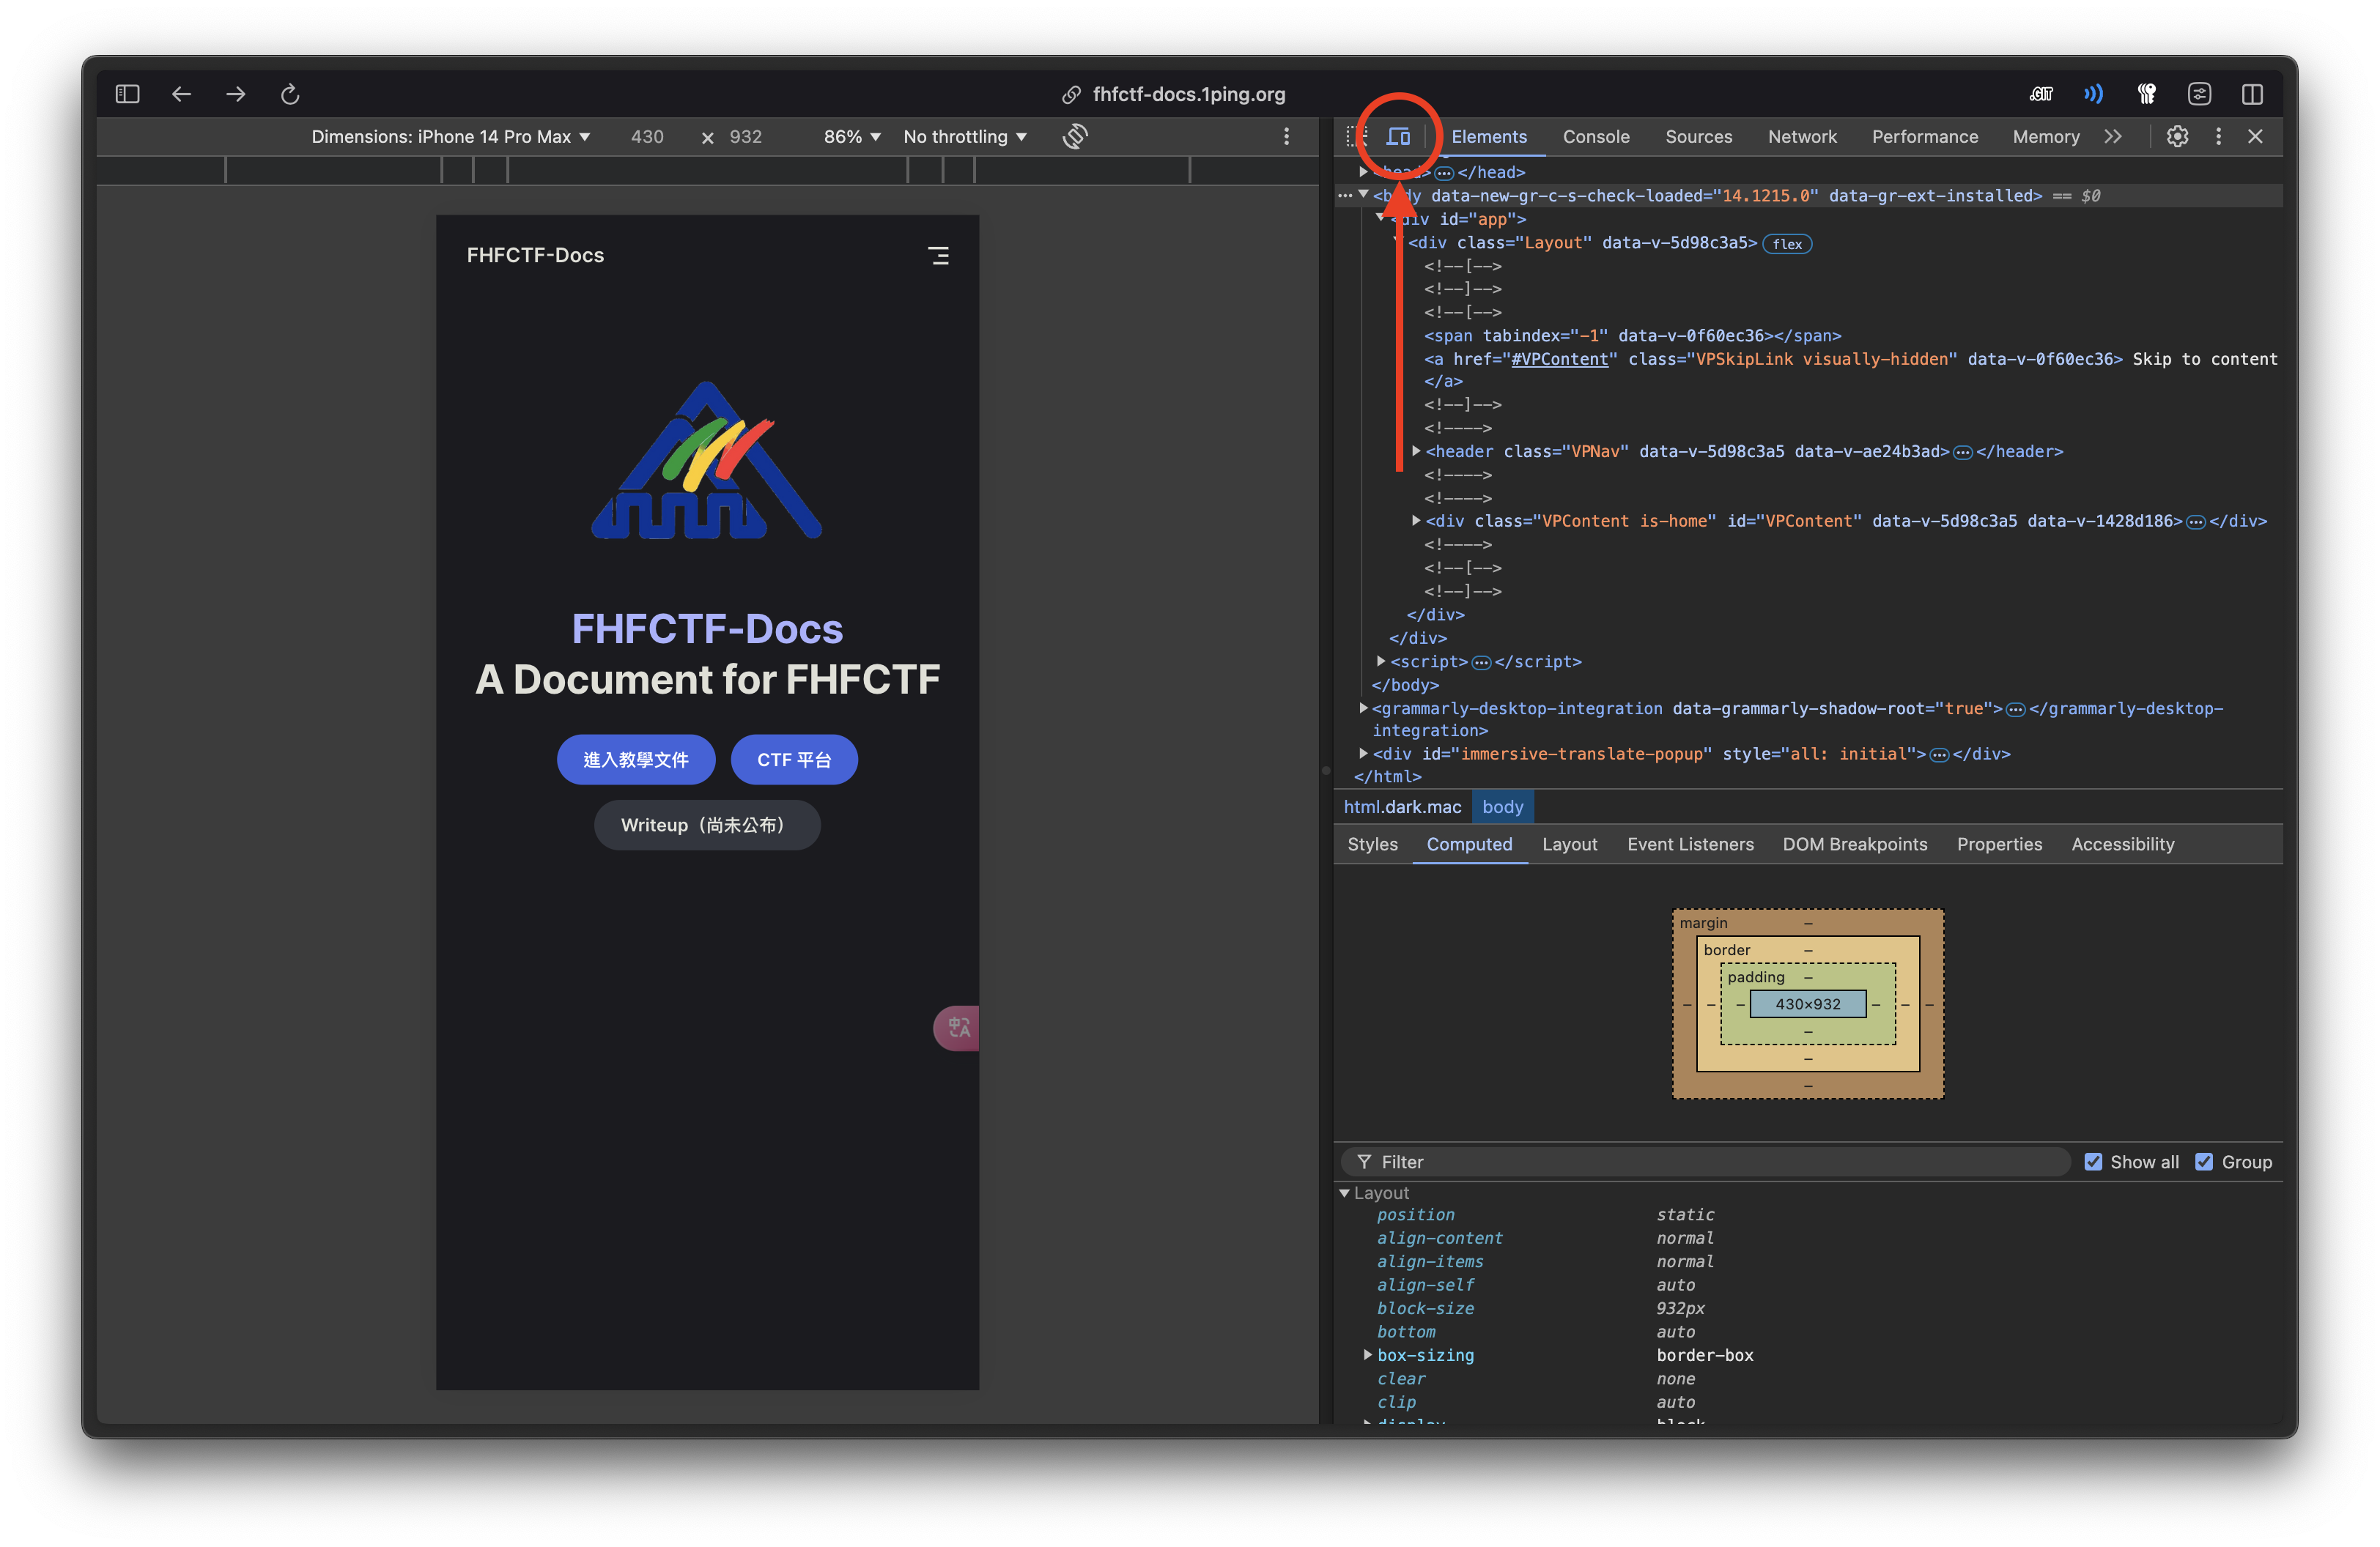
Task: Expand the head element node
Action: click(1363, 172)
